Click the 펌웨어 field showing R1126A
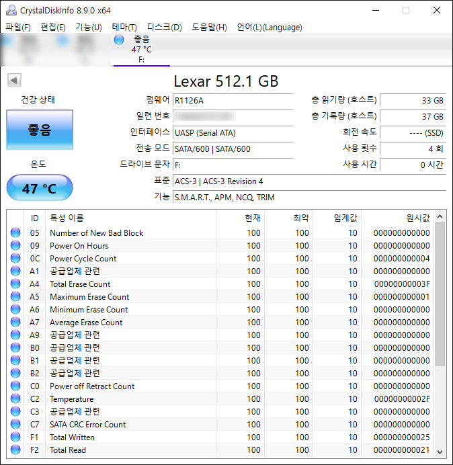The height and width of the screenshot is (465, 453). 233,101
